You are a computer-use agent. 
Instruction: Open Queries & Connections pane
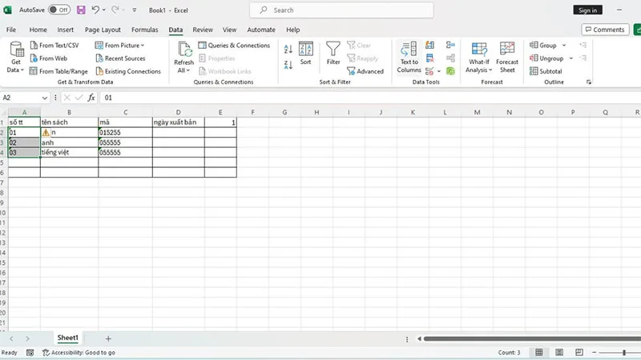pos(234,46)
